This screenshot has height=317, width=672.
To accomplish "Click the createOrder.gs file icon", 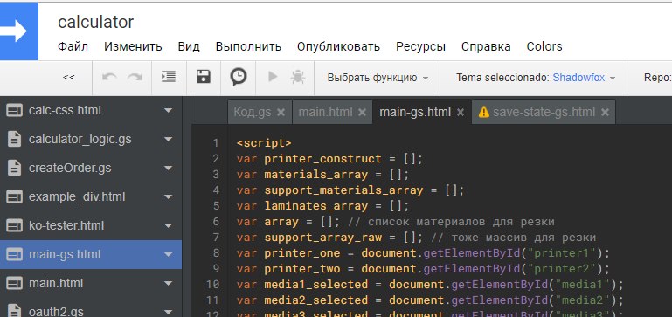I will [x=15, y=168].
